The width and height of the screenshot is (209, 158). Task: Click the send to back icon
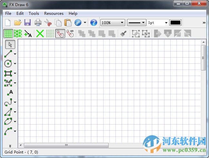(x=92, y=33)
